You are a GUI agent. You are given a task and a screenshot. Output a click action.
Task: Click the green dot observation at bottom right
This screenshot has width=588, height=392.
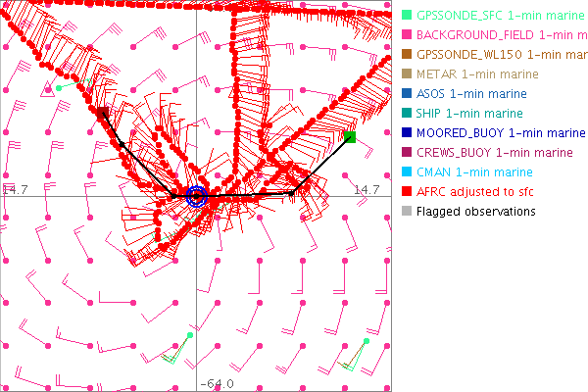pos(366,341)
